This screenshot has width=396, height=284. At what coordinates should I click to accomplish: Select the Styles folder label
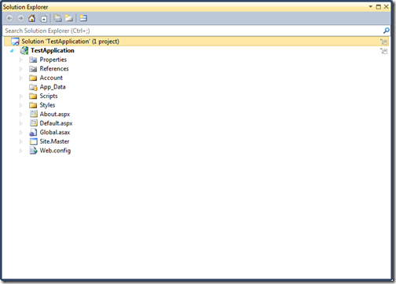pos(47,105)
